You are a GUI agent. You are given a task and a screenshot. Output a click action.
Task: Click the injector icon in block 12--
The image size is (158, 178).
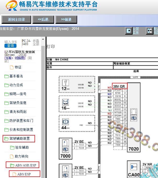point(66,83)
